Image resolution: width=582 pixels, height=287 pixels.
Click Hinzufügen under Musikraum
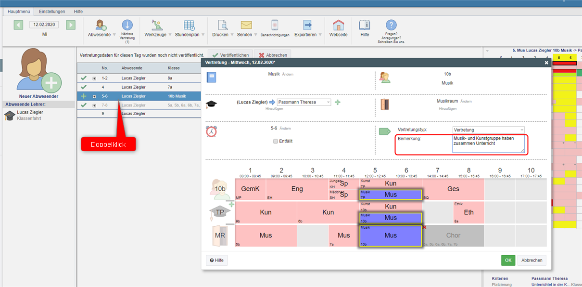448,109
